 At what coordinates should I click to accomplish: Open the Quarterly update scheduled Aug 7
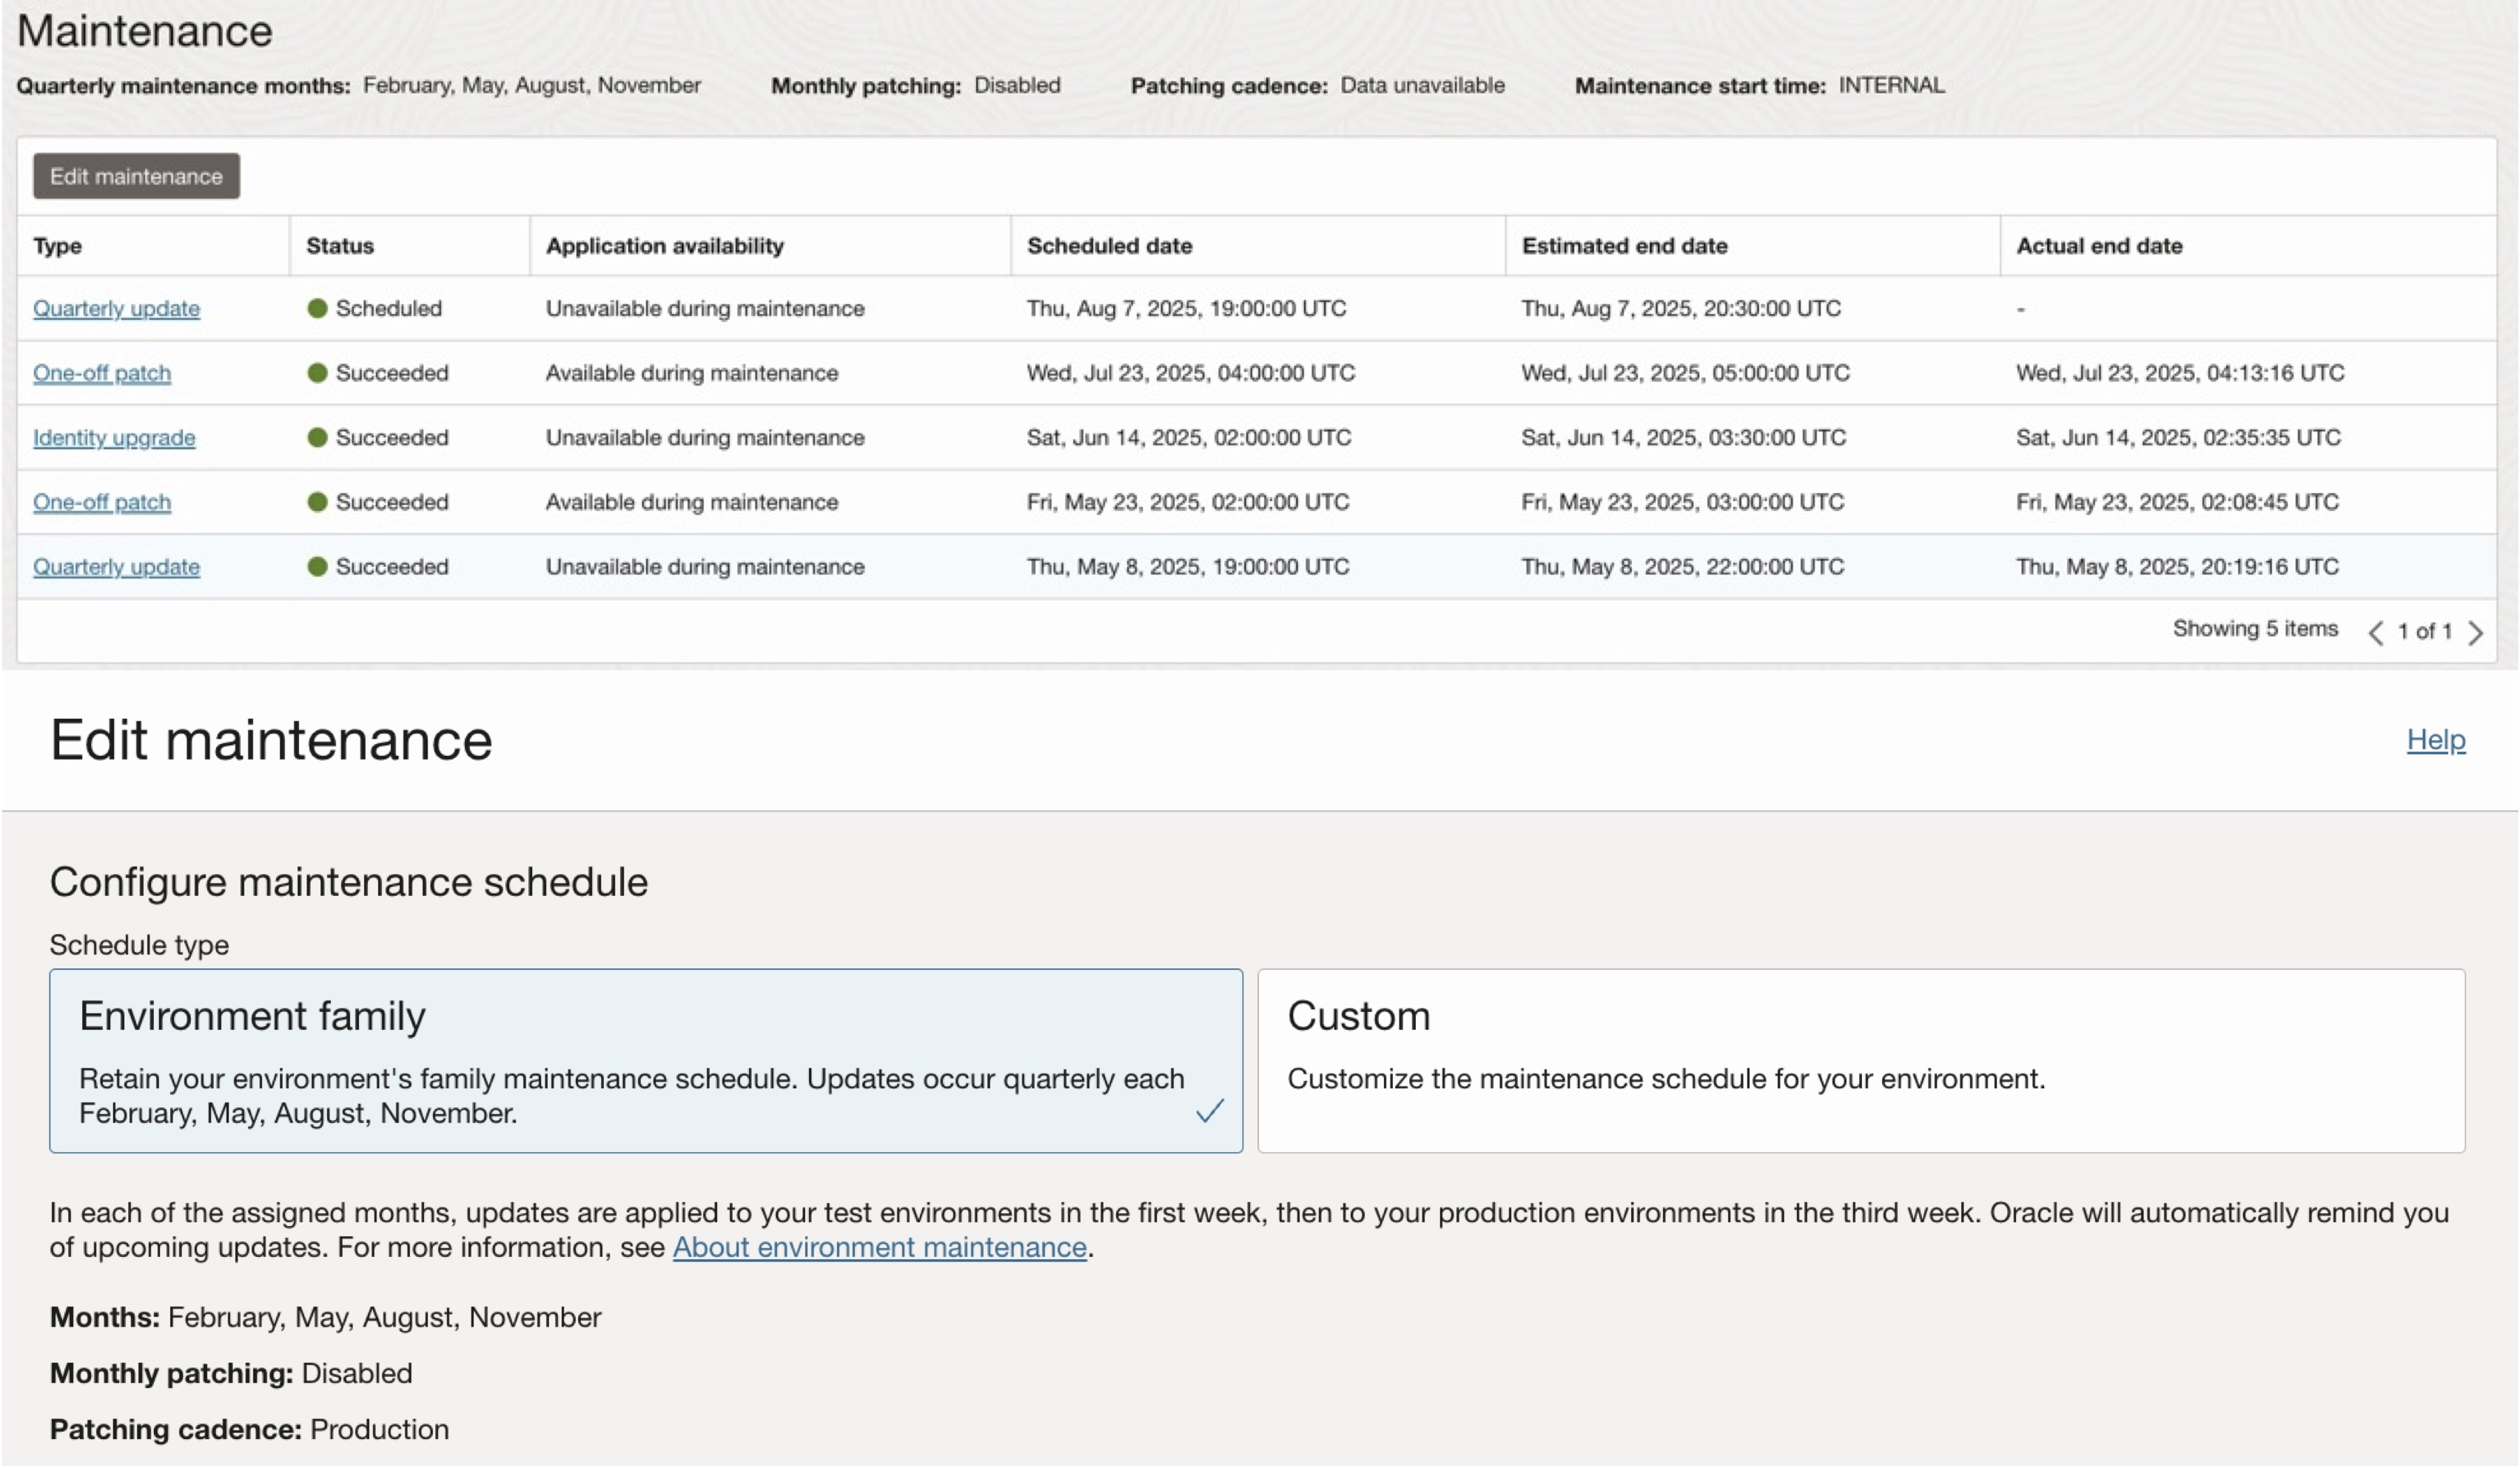pyautogui.click(x=116, y=308)
